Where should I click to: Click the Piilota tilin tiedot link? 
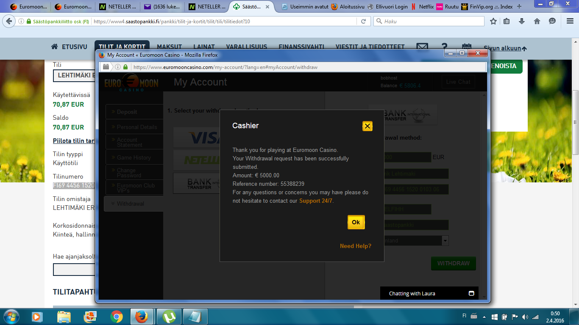74,140
